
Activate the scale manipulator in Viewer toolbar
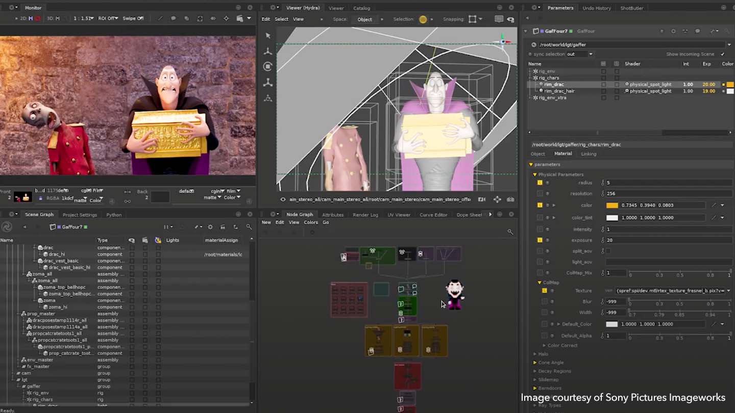(x=268, y=83)
